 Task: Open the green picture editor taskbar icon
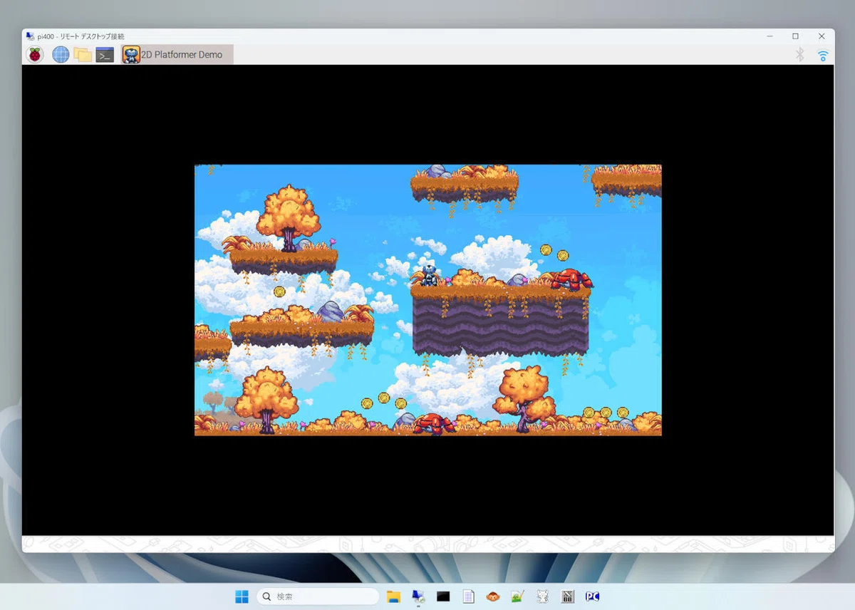pos(517,596)
